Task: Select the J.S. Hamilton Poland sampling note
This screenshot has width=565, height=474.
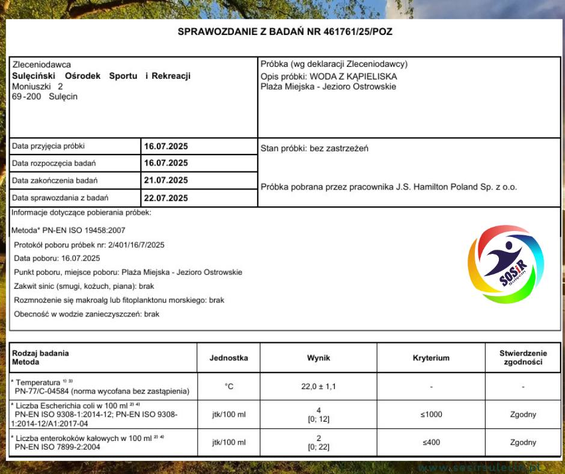Action: tap(388, 187)
